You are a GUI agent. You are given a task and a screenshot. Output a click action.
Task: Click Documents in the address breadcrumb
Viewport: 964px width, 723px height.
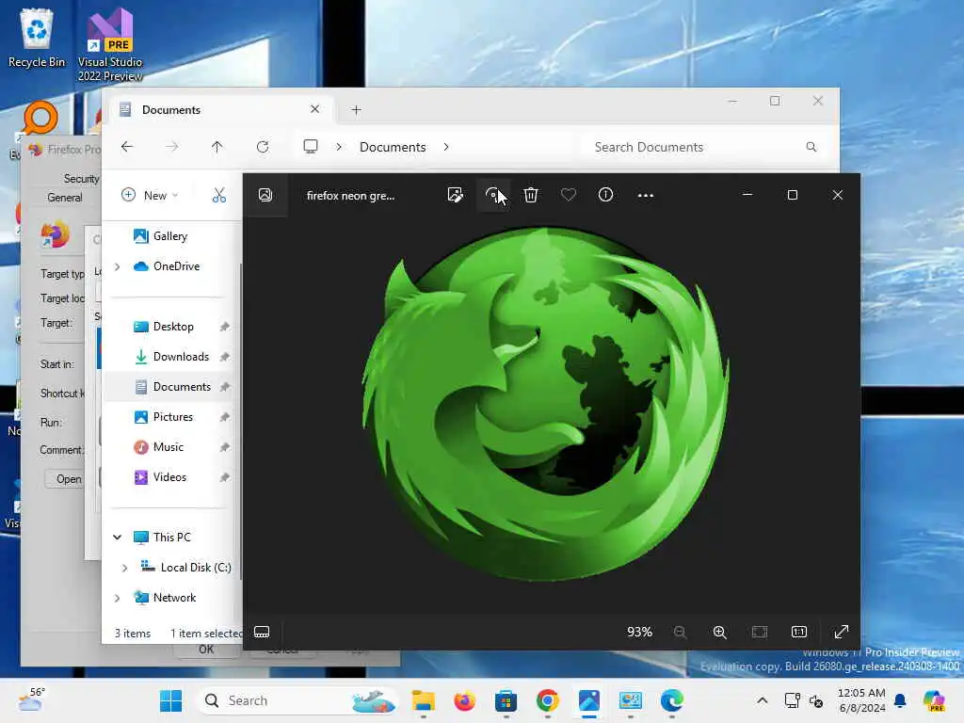pos(393,147)
